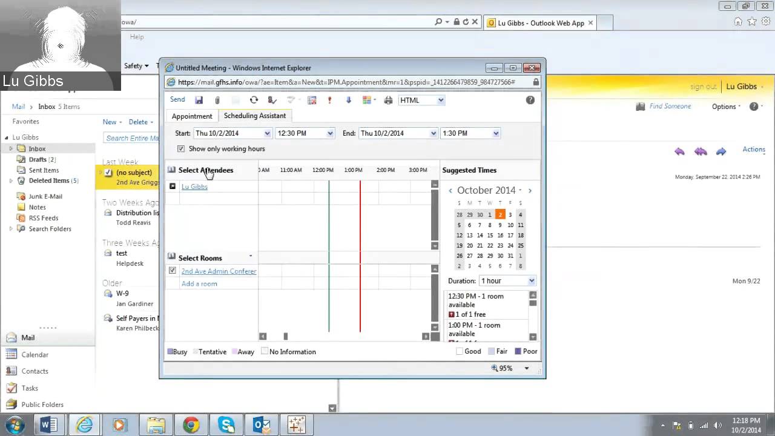Open Windows Media Player from taskbar
This screenshot has width=775, height=436.
point(120,425)
